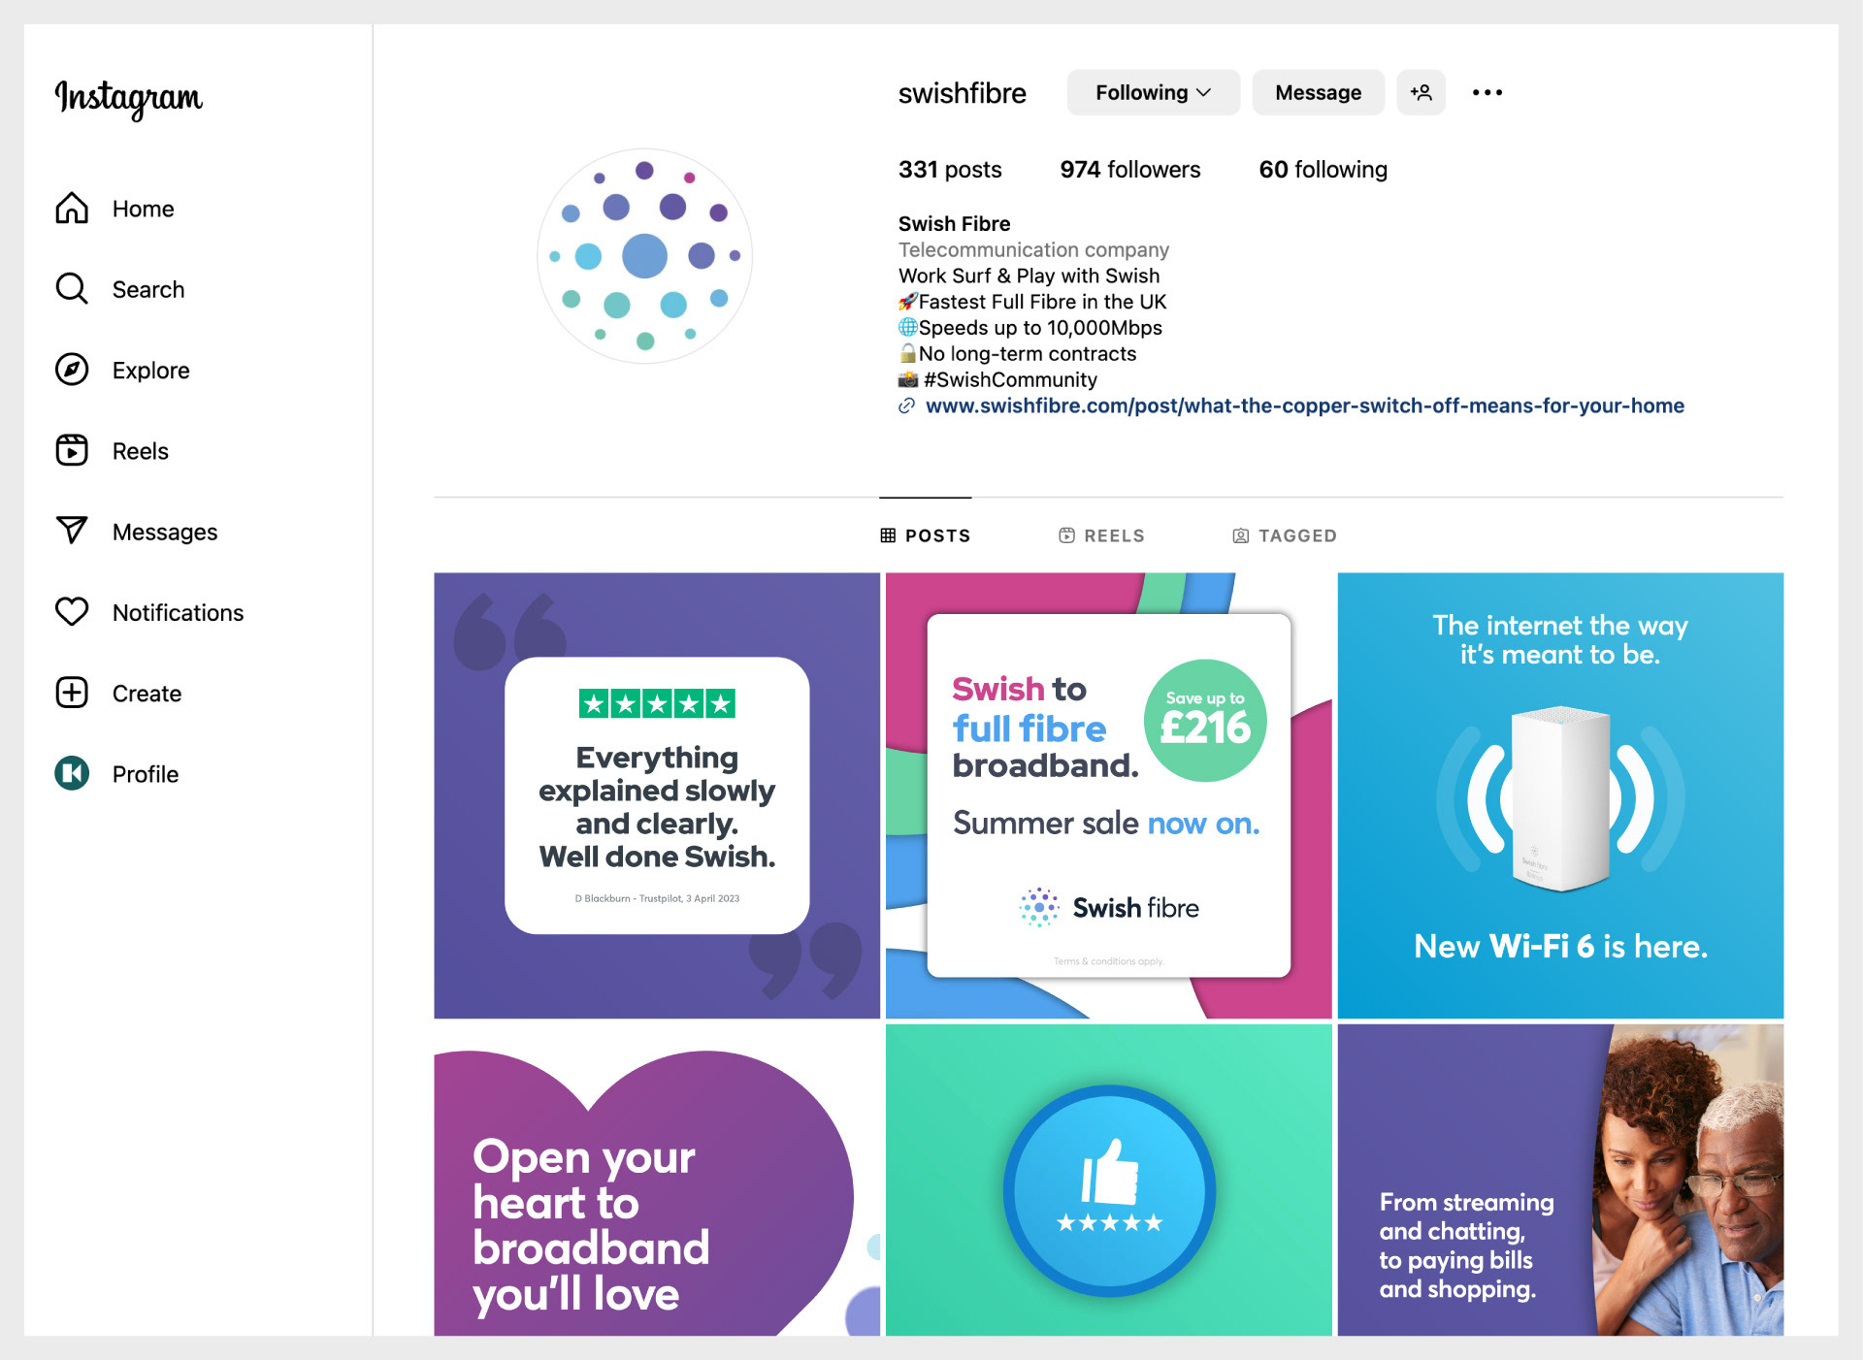1863x1360 pixels.
Task: Open the swishfibre.com copper switch-off link
Action: (1304, 406)
